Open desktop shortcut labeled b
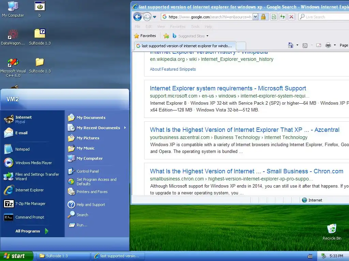This screenshot has width=349, height=261. [x=40, y=9]
